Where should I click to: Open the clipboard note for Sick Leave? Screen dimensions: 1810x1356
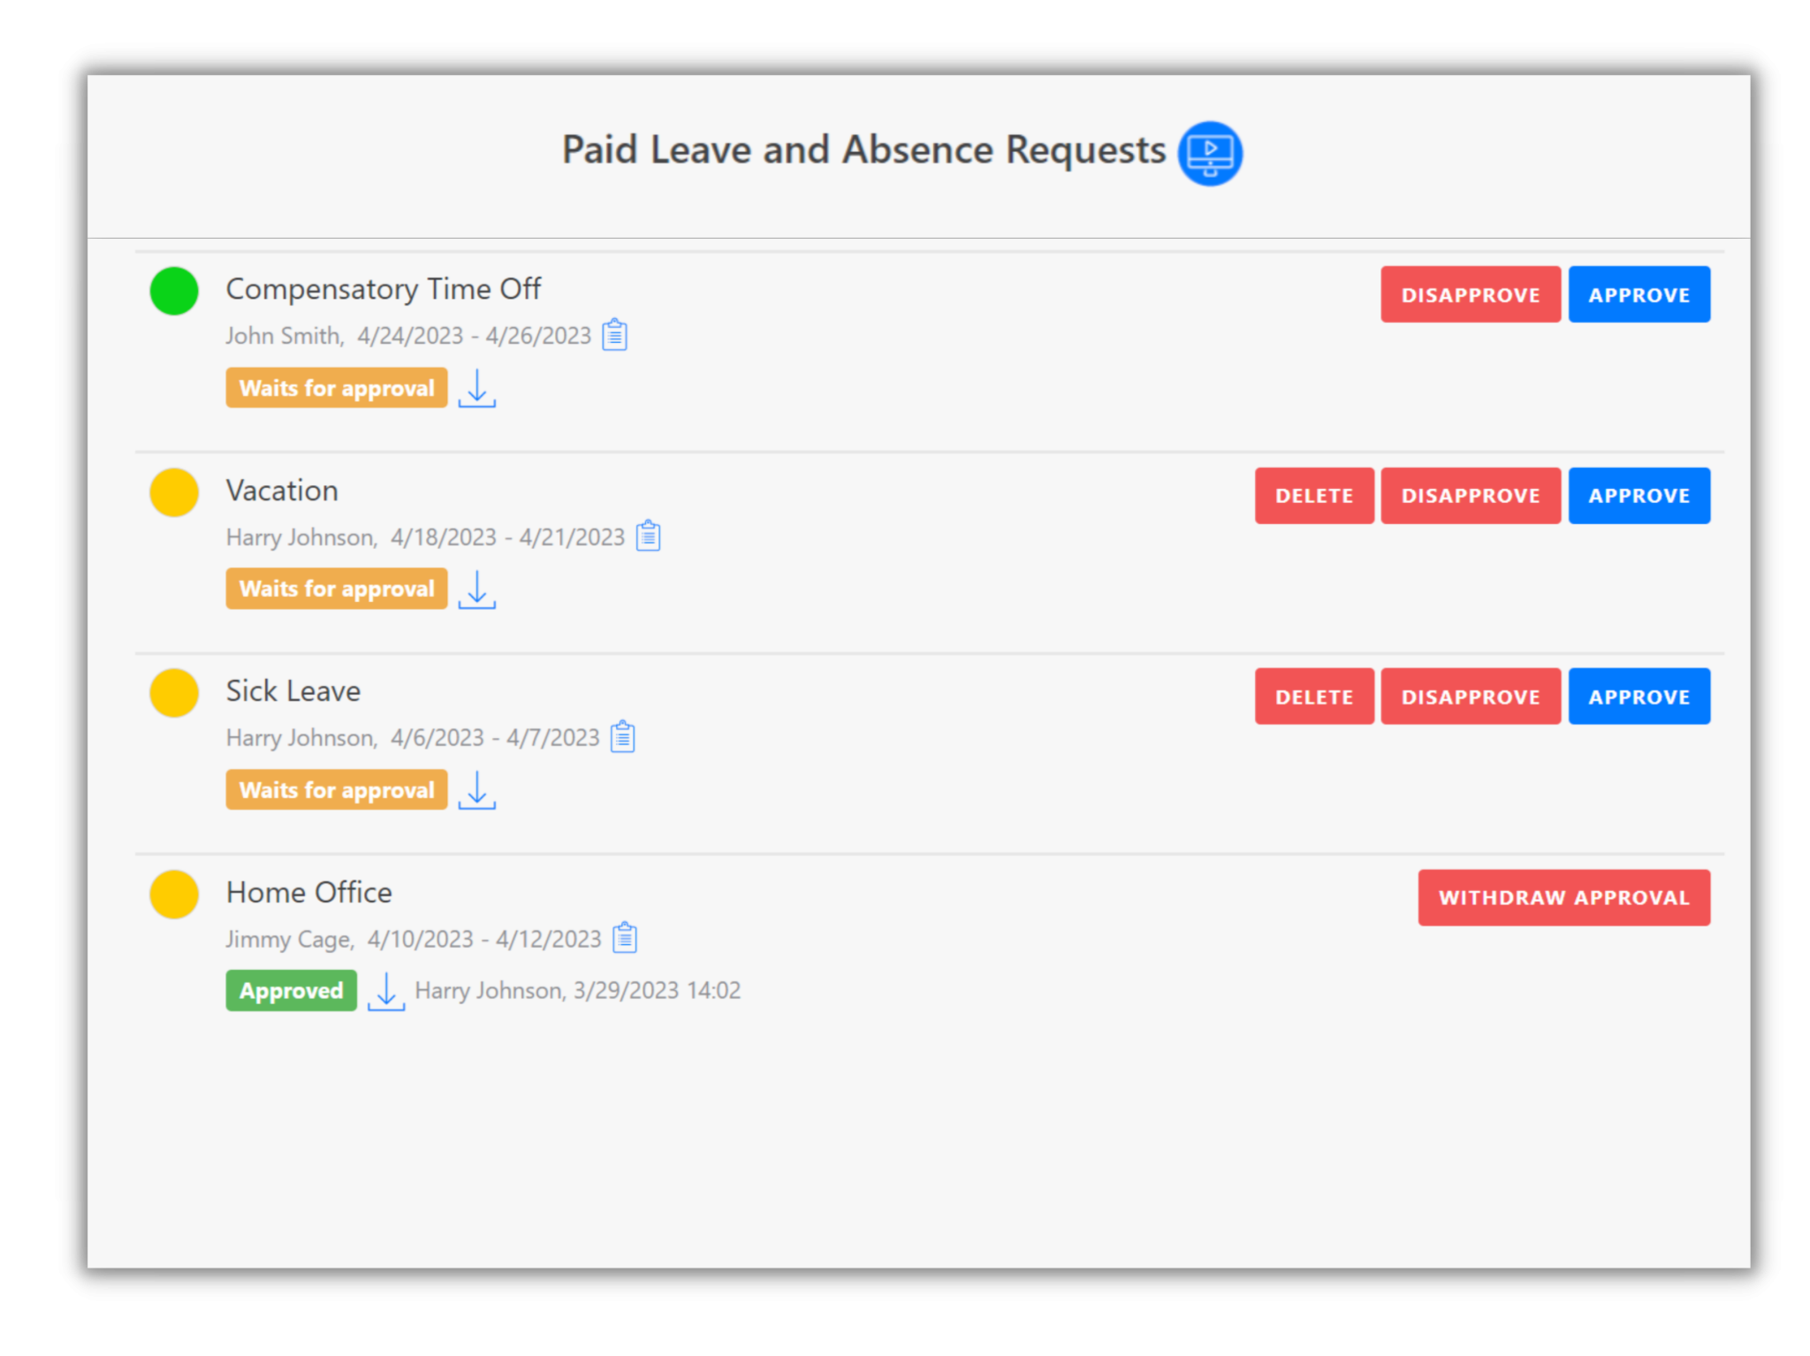[622, 736]
